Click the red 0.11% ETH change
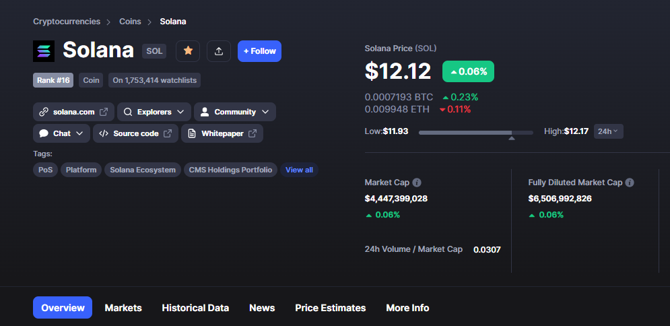670x326 pixels. tap(455, 109)
